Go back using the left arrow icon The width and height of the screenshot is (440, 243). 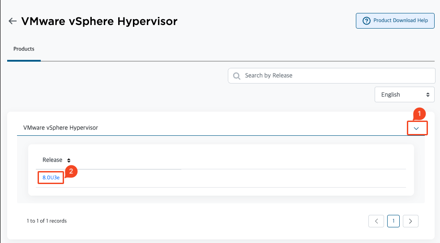[13, 21]
